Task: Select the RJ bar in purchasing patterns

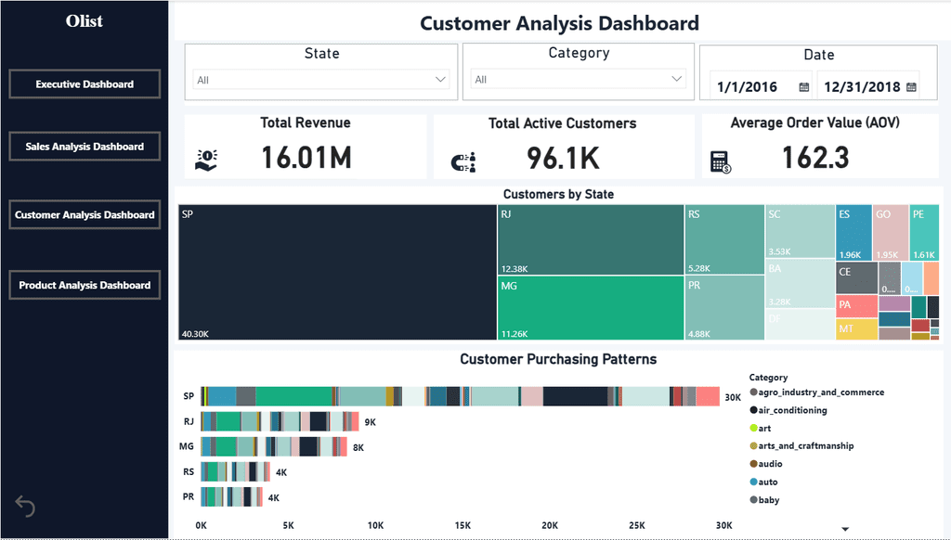Action: tap(280, 421)
